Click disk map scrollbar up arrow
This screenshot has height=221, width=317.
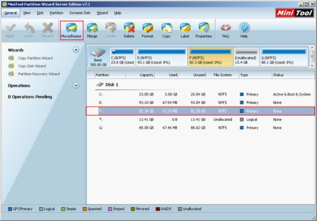(312, 48)
